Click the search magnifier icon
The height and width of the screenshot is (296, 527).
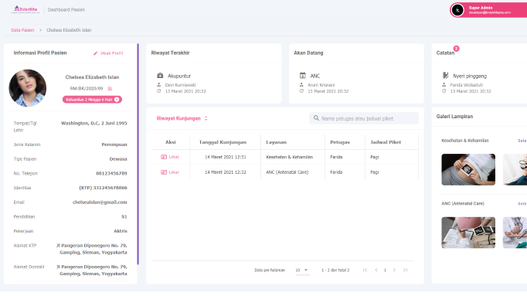[x=316, y=118]
